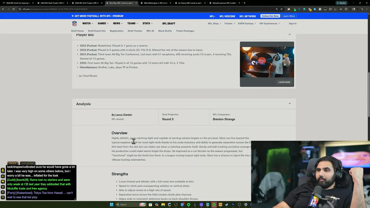
Task: Click LEARN MORE on the advertisement
Action: (x=284, y=82)
